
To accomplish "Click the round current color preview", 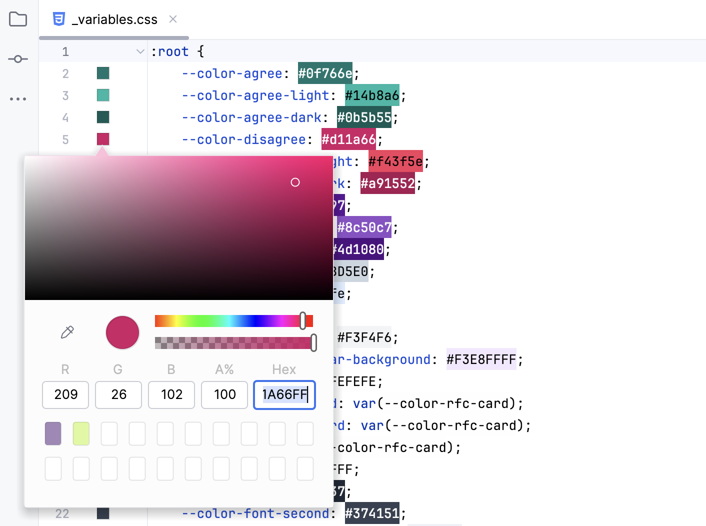I will [x=122, y=332].
